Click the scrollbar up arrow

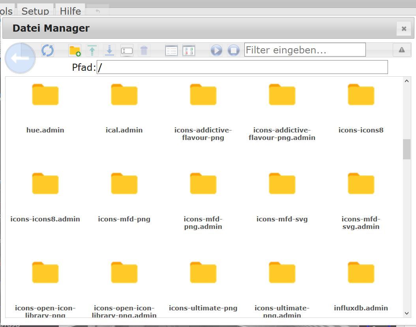click(407, 81)
